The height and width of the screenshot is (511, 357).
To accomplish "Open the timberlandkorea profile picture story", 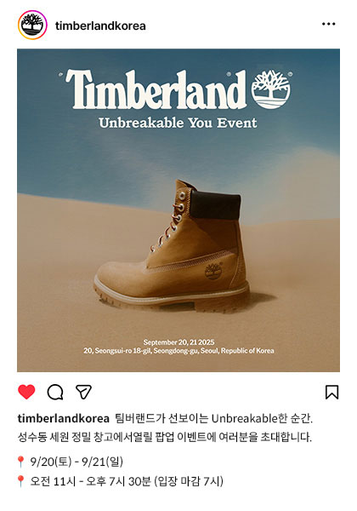I will click(32, 25).
